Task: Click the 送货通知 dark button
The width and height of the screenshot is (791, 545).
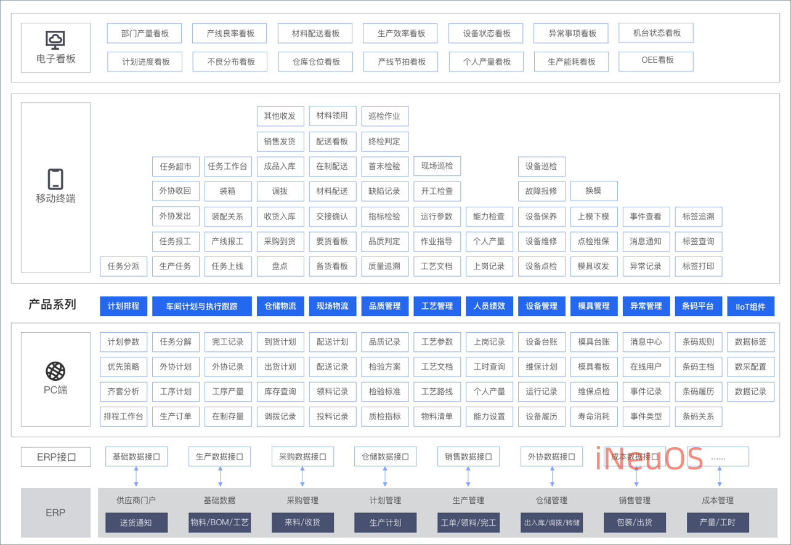Action: pyautogui.click(x=136, y=523)
